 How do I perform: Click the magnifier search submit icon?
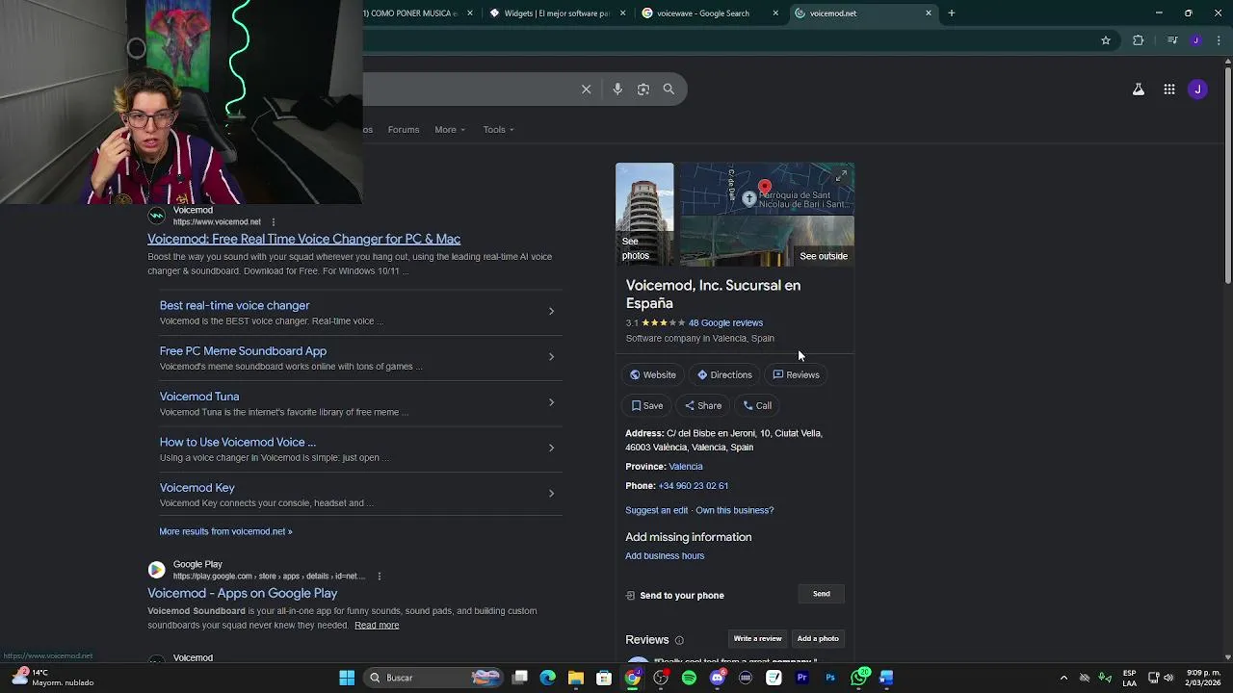pyautogui.click(x=669, y=89)
